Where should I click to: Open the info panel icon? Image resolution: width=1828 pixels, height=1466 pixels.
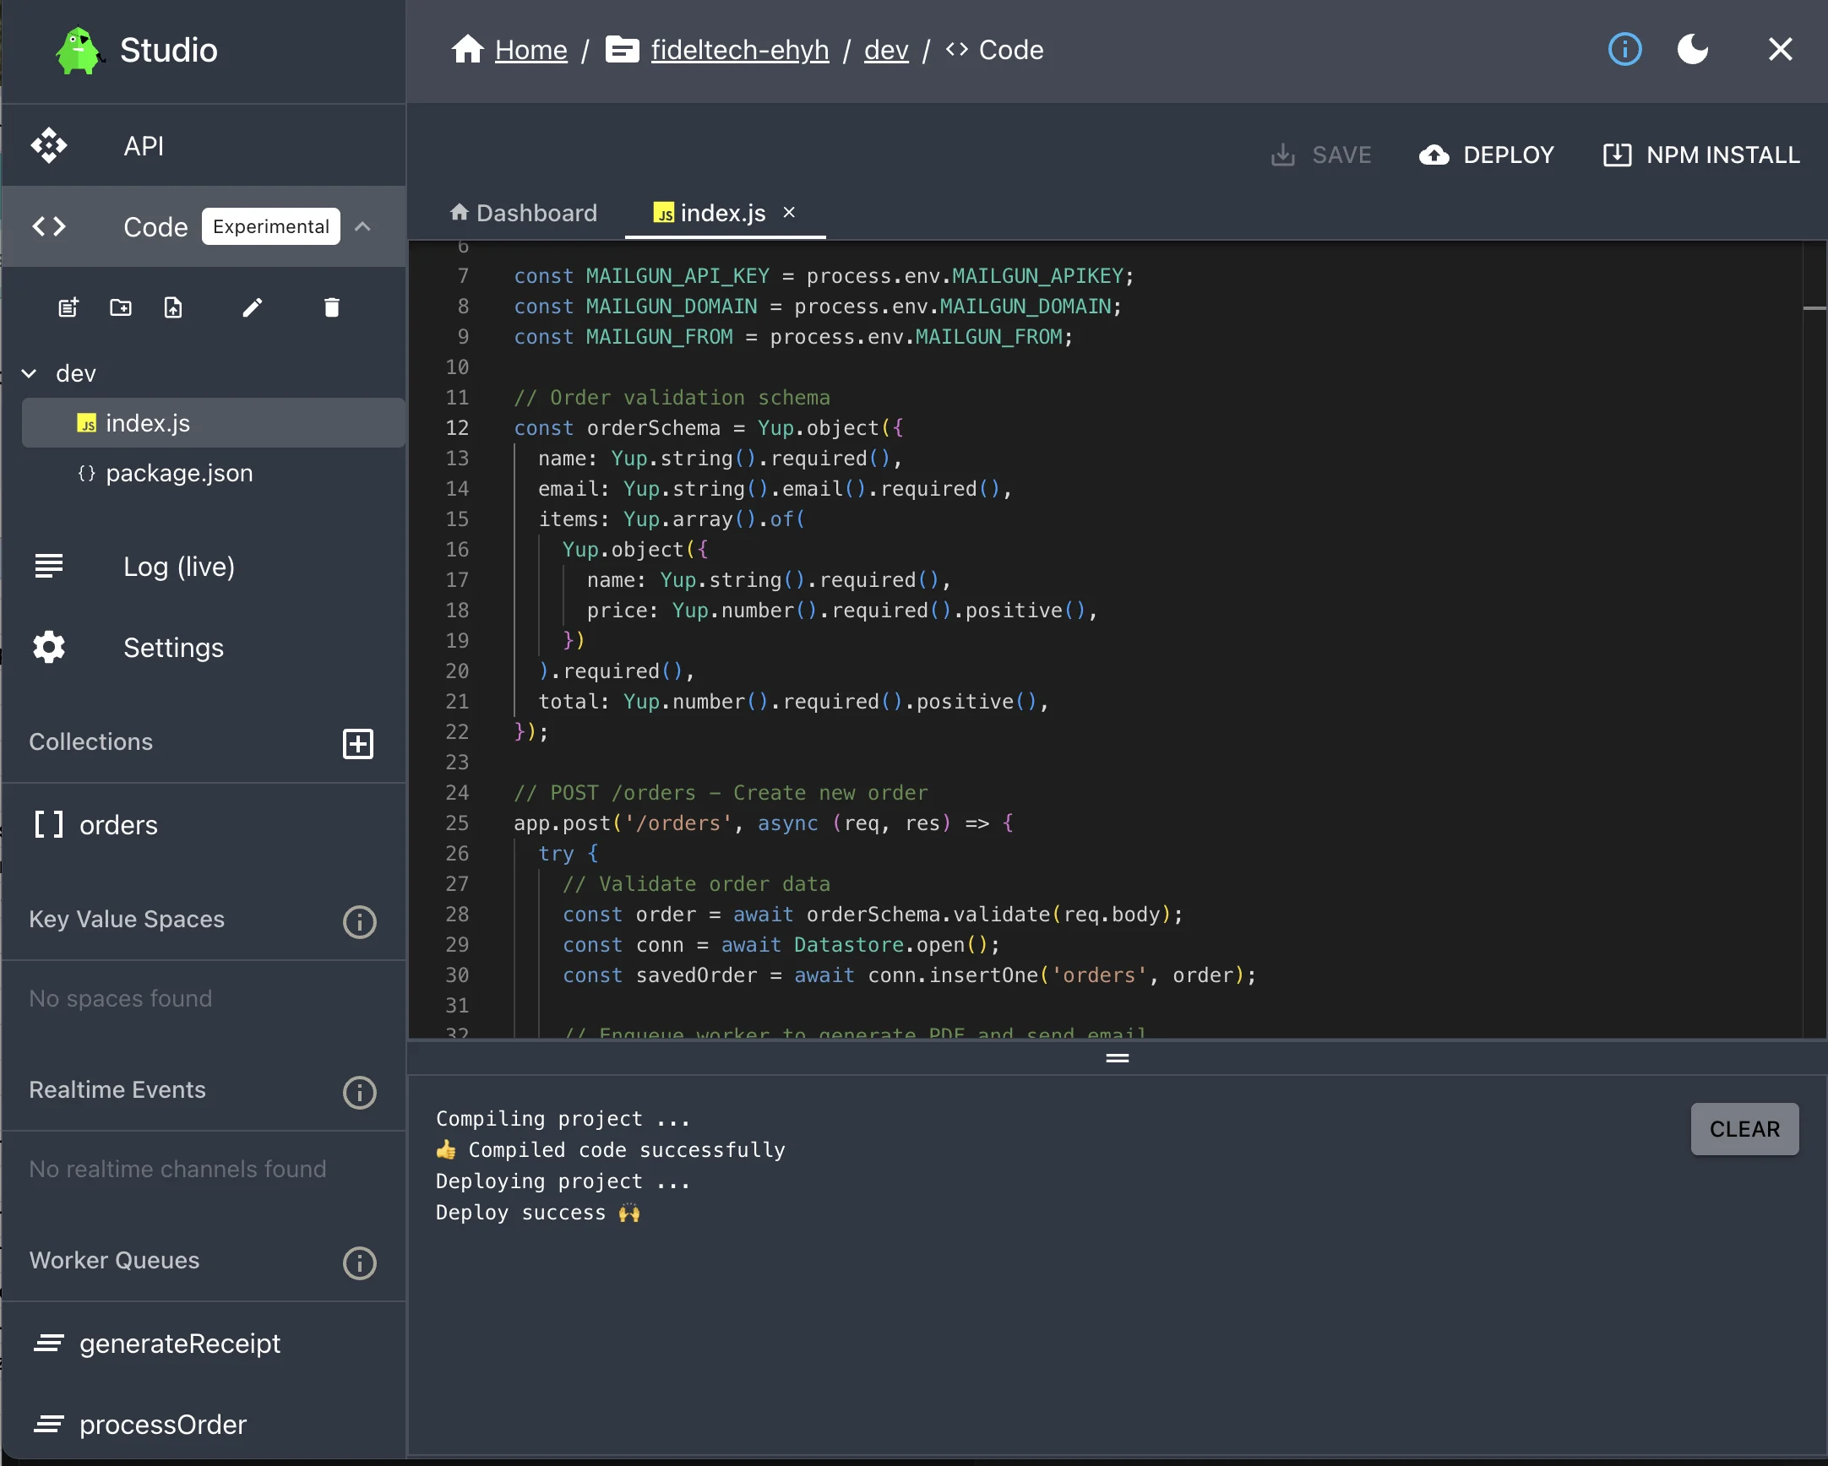coord(1626,48)
